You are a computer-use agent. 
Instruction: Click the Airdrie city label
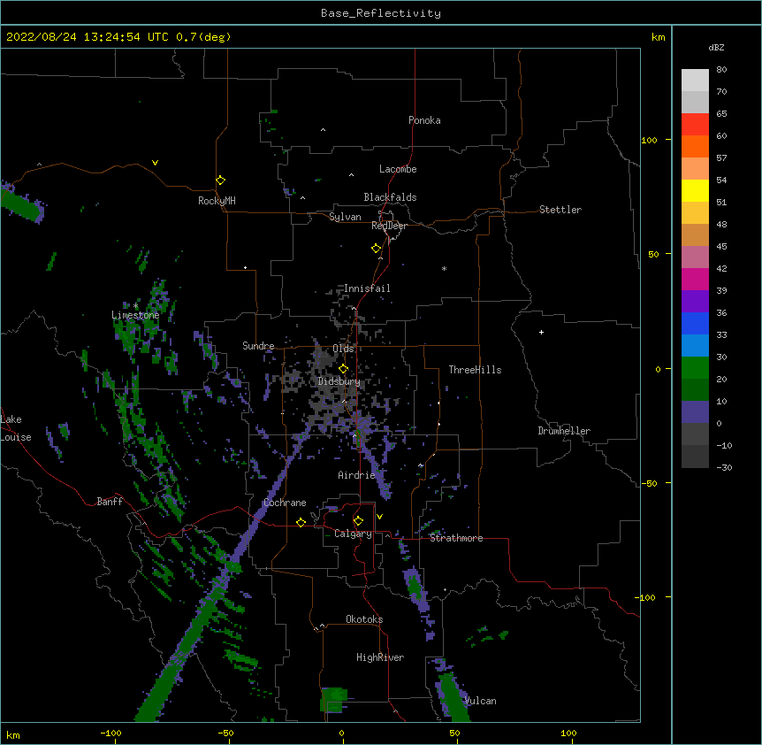coord(356,475)
